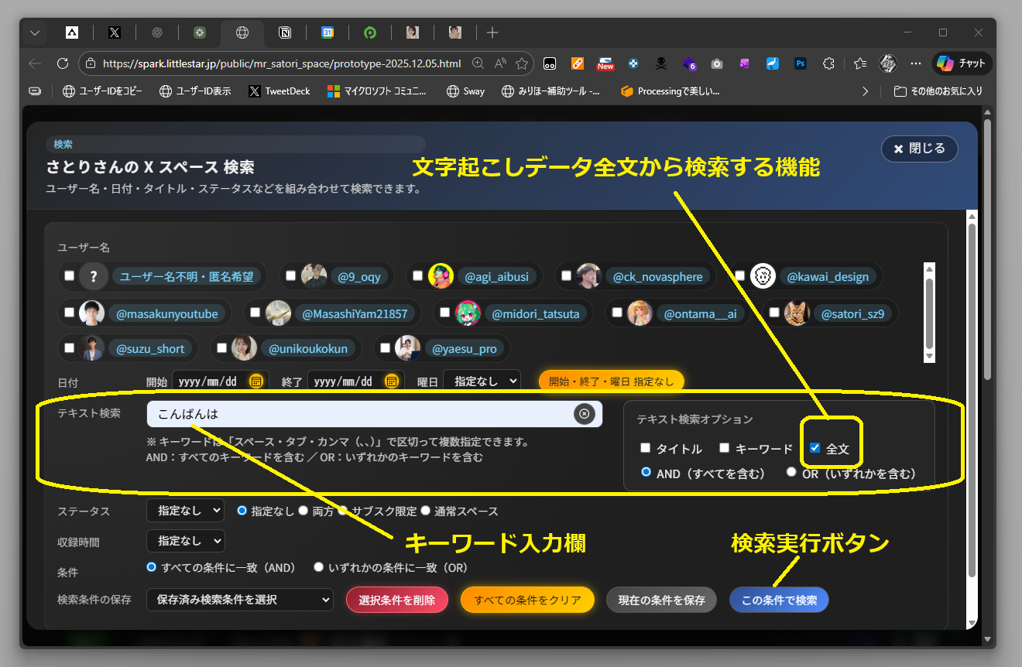Screen dimensions: 1022x667
Task: Add page to favorites via star icon
Action: point(523,63)
